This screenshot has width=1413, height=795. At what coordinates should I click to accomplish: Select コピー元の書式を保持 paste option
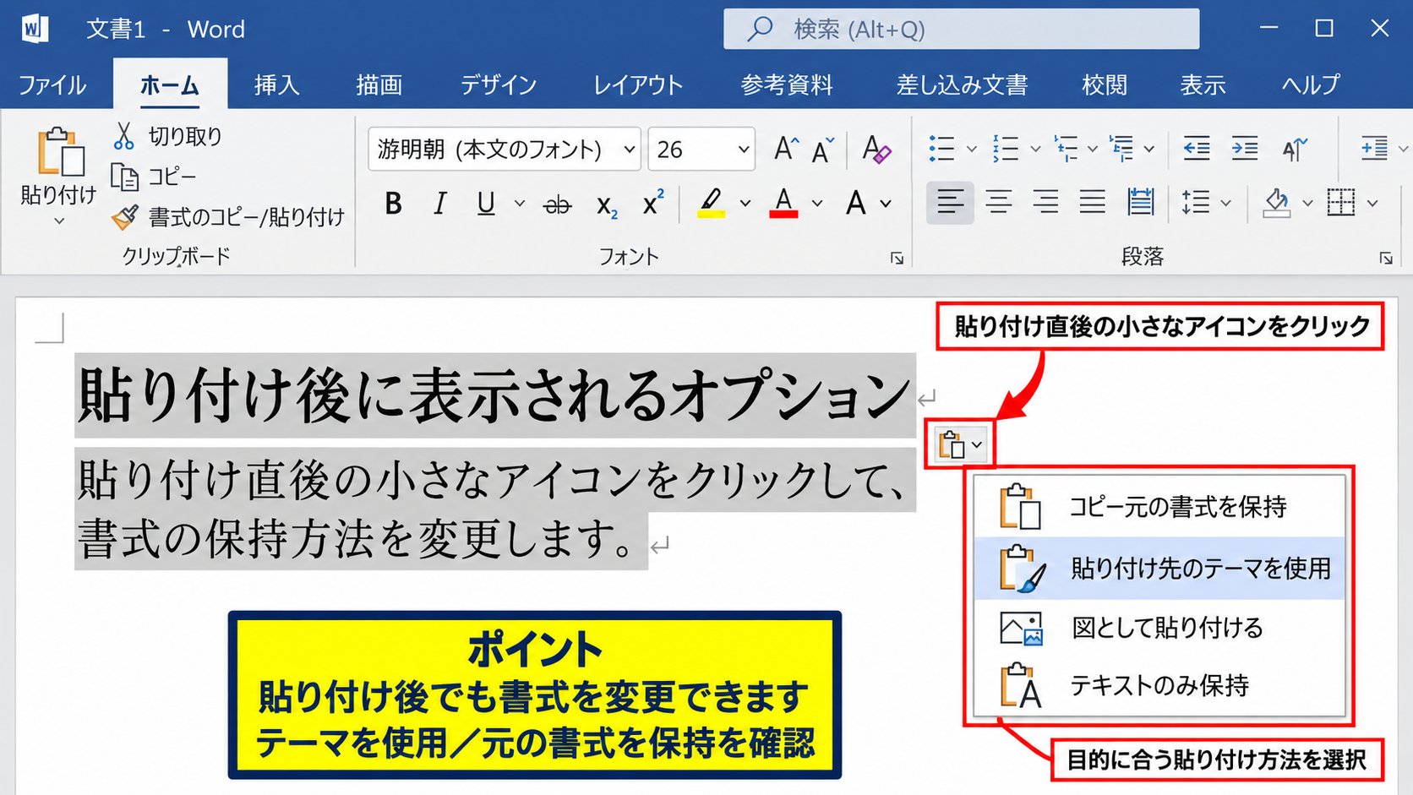click(x=1159, y=507)
